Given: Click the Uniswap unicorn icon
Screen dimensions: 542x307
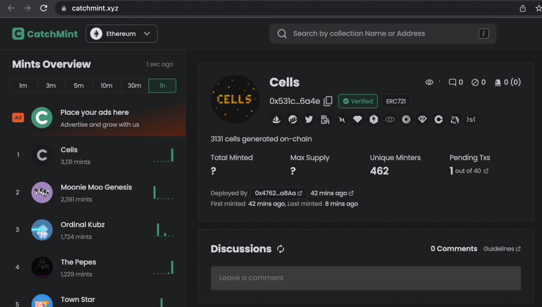Looking at the screenshot, I should tap(455, 120).
